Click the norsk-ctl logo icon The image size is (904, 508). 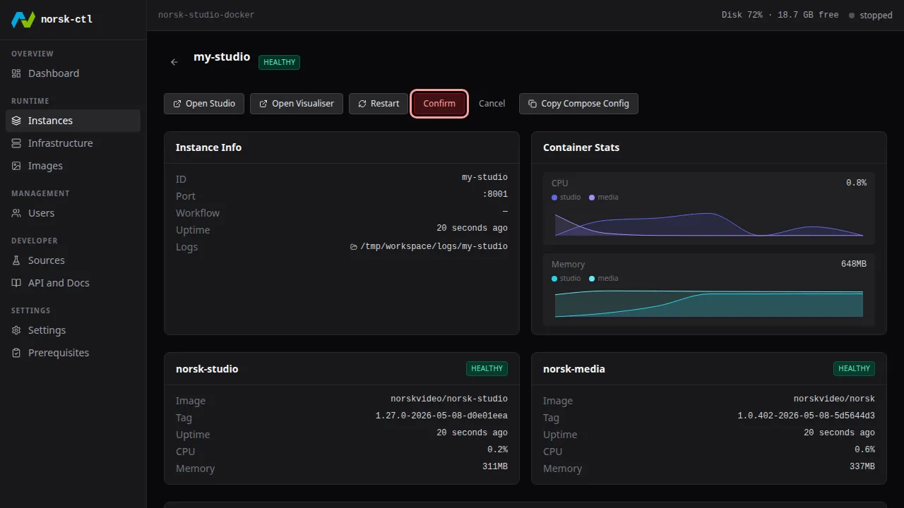[23, 19]
